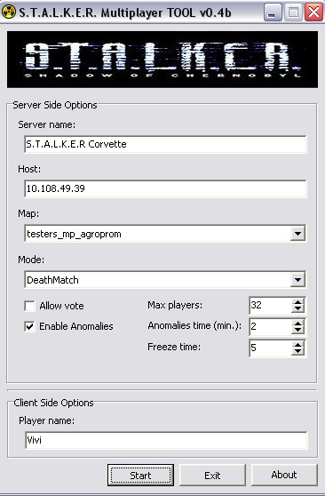
Task: Click the Server Side Options group label
Action: pos(55,105)
